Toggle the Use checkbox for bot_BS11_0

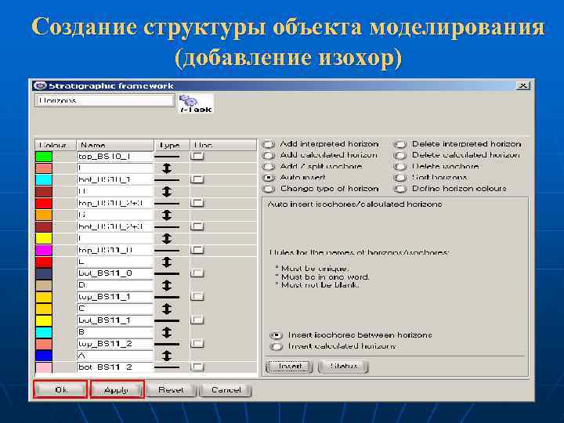[x=197, y=273]
